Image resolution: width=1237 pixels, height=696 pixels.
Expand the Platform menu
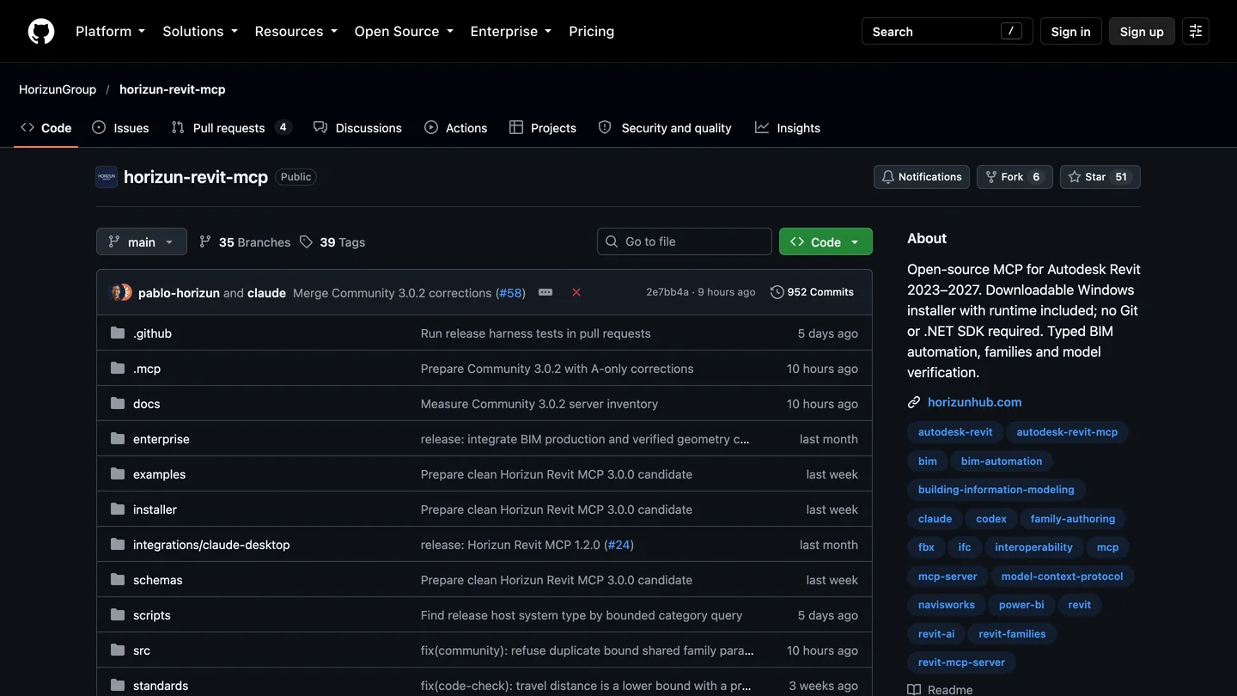point(111,31)
